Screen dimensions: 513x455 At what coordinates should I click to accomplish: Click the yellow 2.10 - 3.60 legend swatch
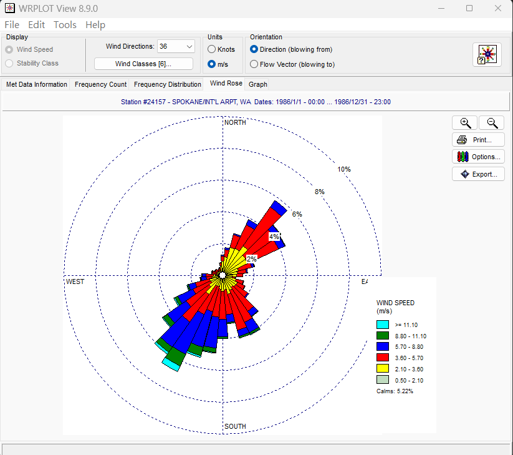383,368
